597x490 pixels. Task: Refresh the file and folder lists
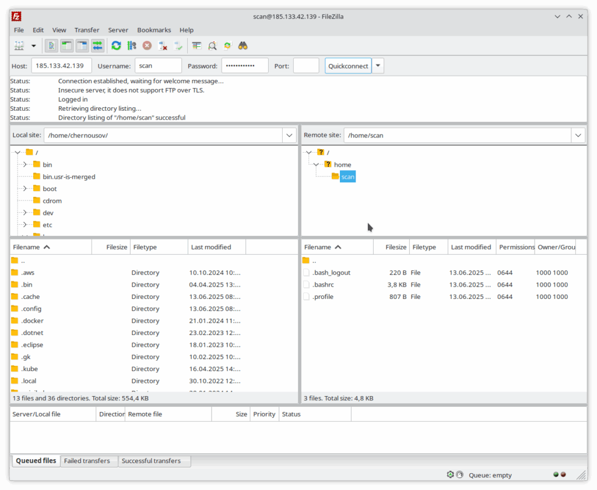[117, 45]
